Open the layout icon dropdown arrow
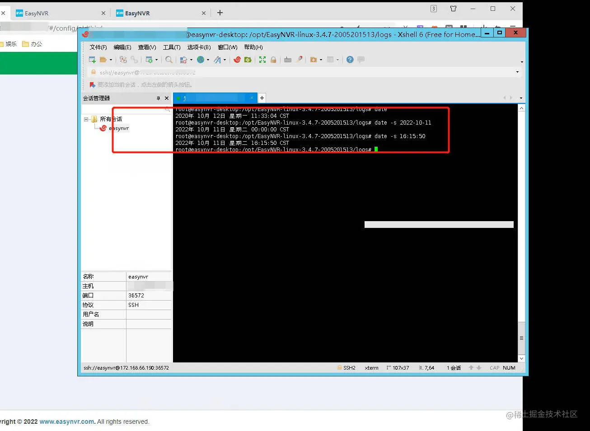Screen dimensions: 590x431 click(x=337, y=60)
